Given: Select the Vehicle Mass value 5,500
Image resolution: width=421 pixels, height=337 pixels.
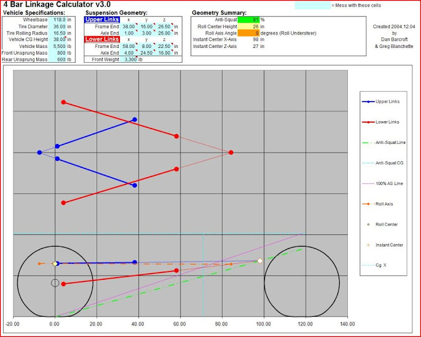Looking at the screenshot, I should [58, 46].
